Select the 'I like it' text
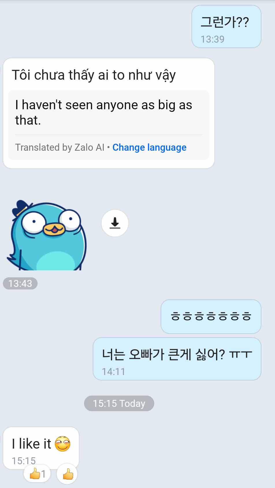Screen dimensions: 275x488 click(31, 444)
